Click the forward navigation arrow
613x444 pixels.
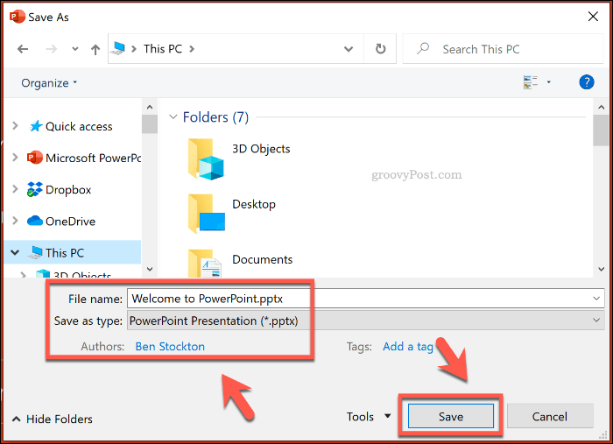tap(51, 49)
